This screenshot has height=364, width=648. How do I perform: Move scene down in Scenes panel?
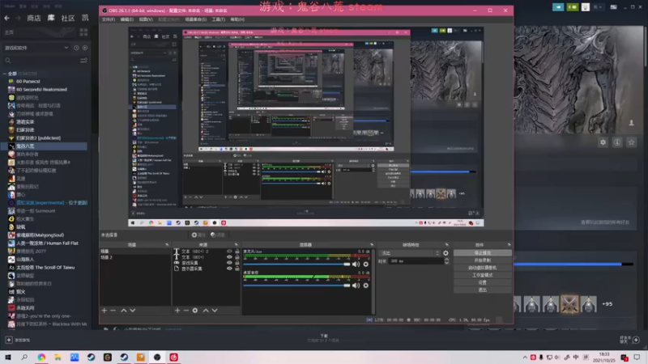pyautogui.click(x=132, y=311)
